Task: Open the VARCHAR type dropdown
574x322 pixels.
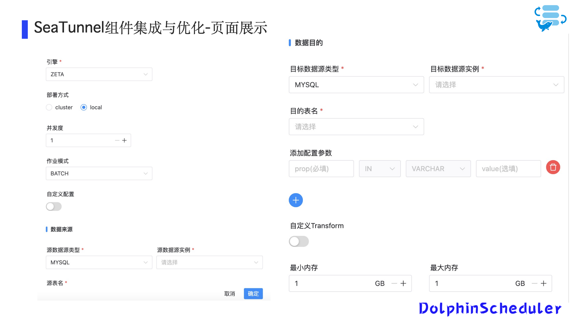Action: coord(438,169)
